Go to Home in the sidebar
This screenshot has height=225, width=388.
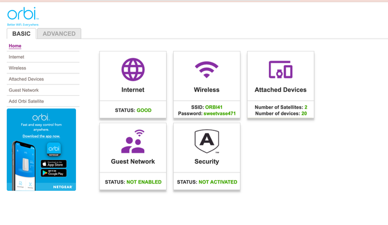coord(15,46)
